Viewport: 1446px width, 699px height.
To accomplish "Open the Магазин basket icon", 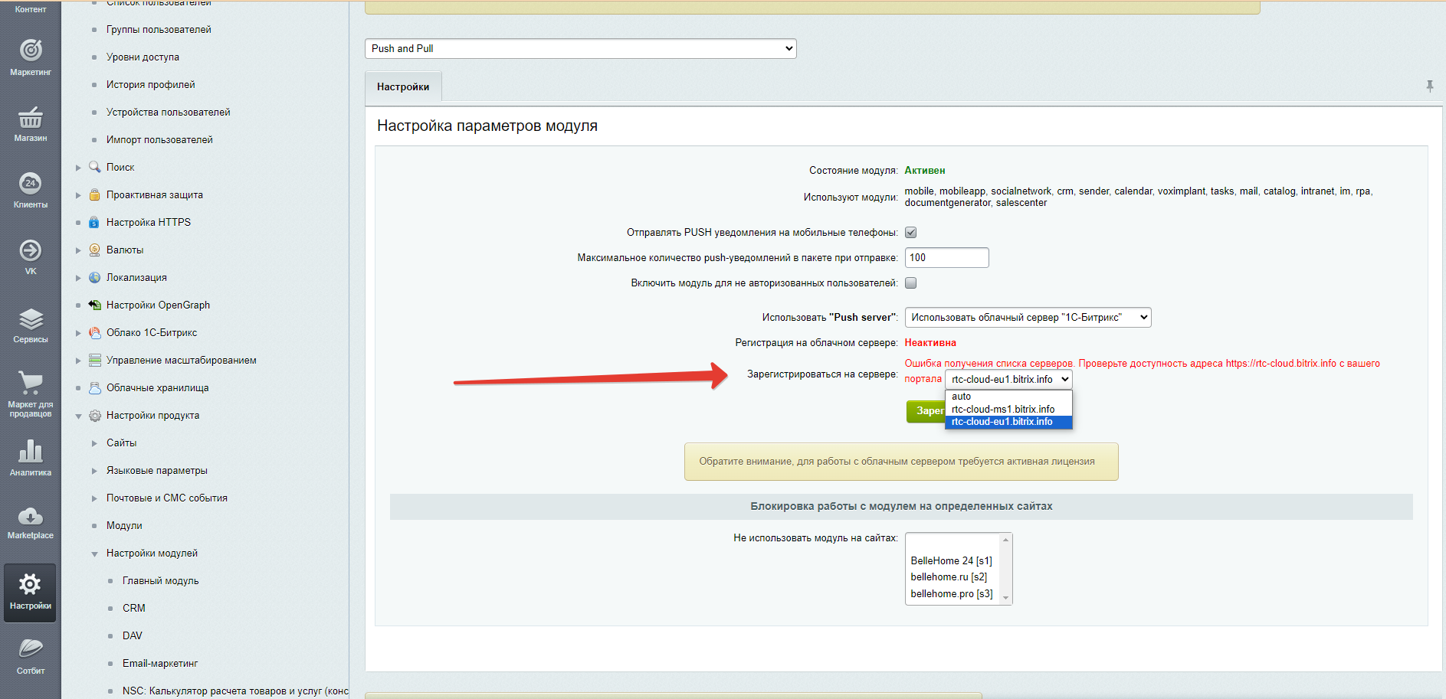I will point(31,117).
